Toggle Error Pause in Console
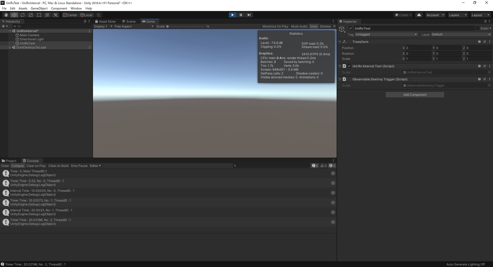The image size is (493, 267). pos(79,166)
